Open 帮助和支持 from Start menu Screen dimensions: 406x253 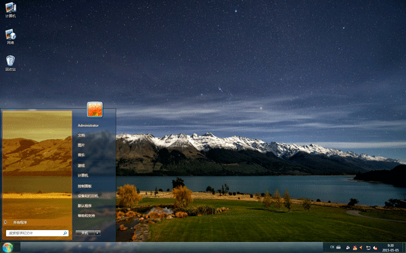[86, 216]
